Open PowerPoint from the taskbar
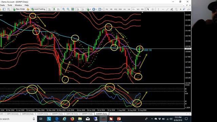 coord(119,119)
